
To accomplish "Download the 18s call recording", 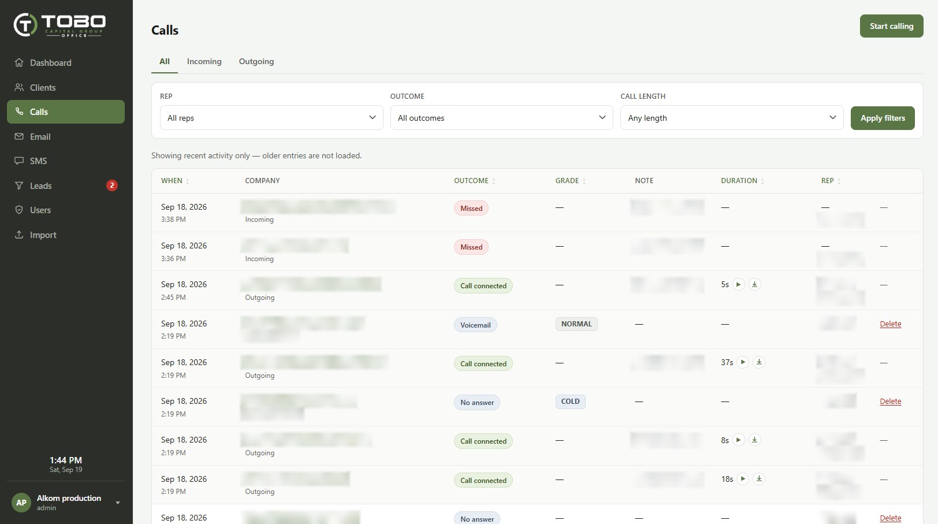I will (x=760, y=478).
